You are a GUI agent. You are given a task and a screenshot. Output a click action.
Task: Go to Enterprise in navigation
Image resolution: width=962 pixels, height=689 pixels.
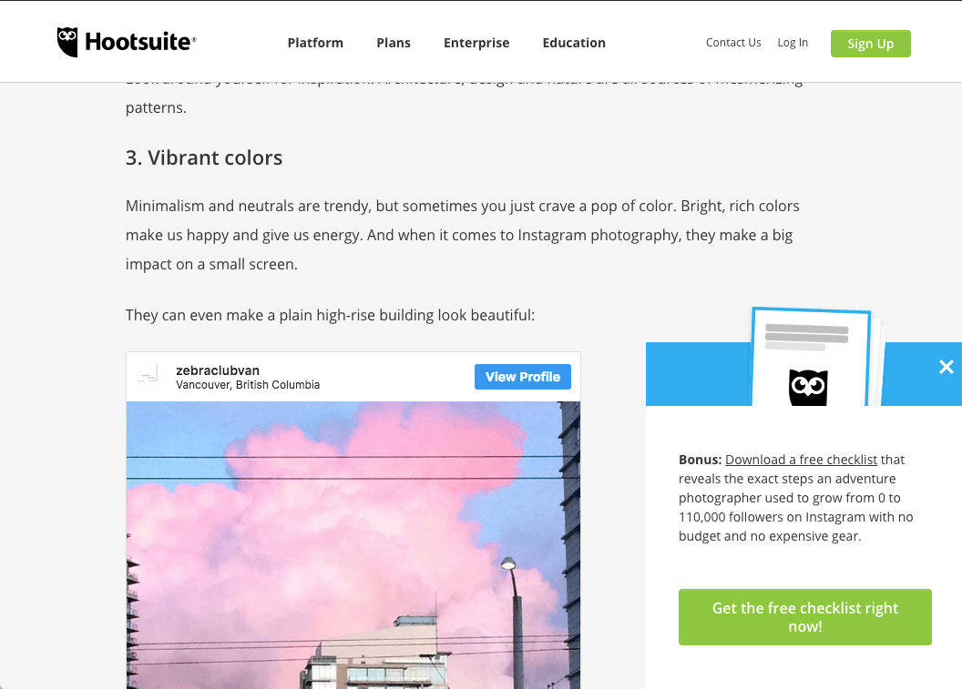(x=476, y=43)
